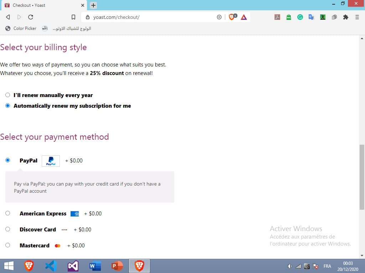Image resolution: width=365 pixels, height=273 pixels.
Task: Open Microsoft Word from the taskbar
Action: coord(95,266)
